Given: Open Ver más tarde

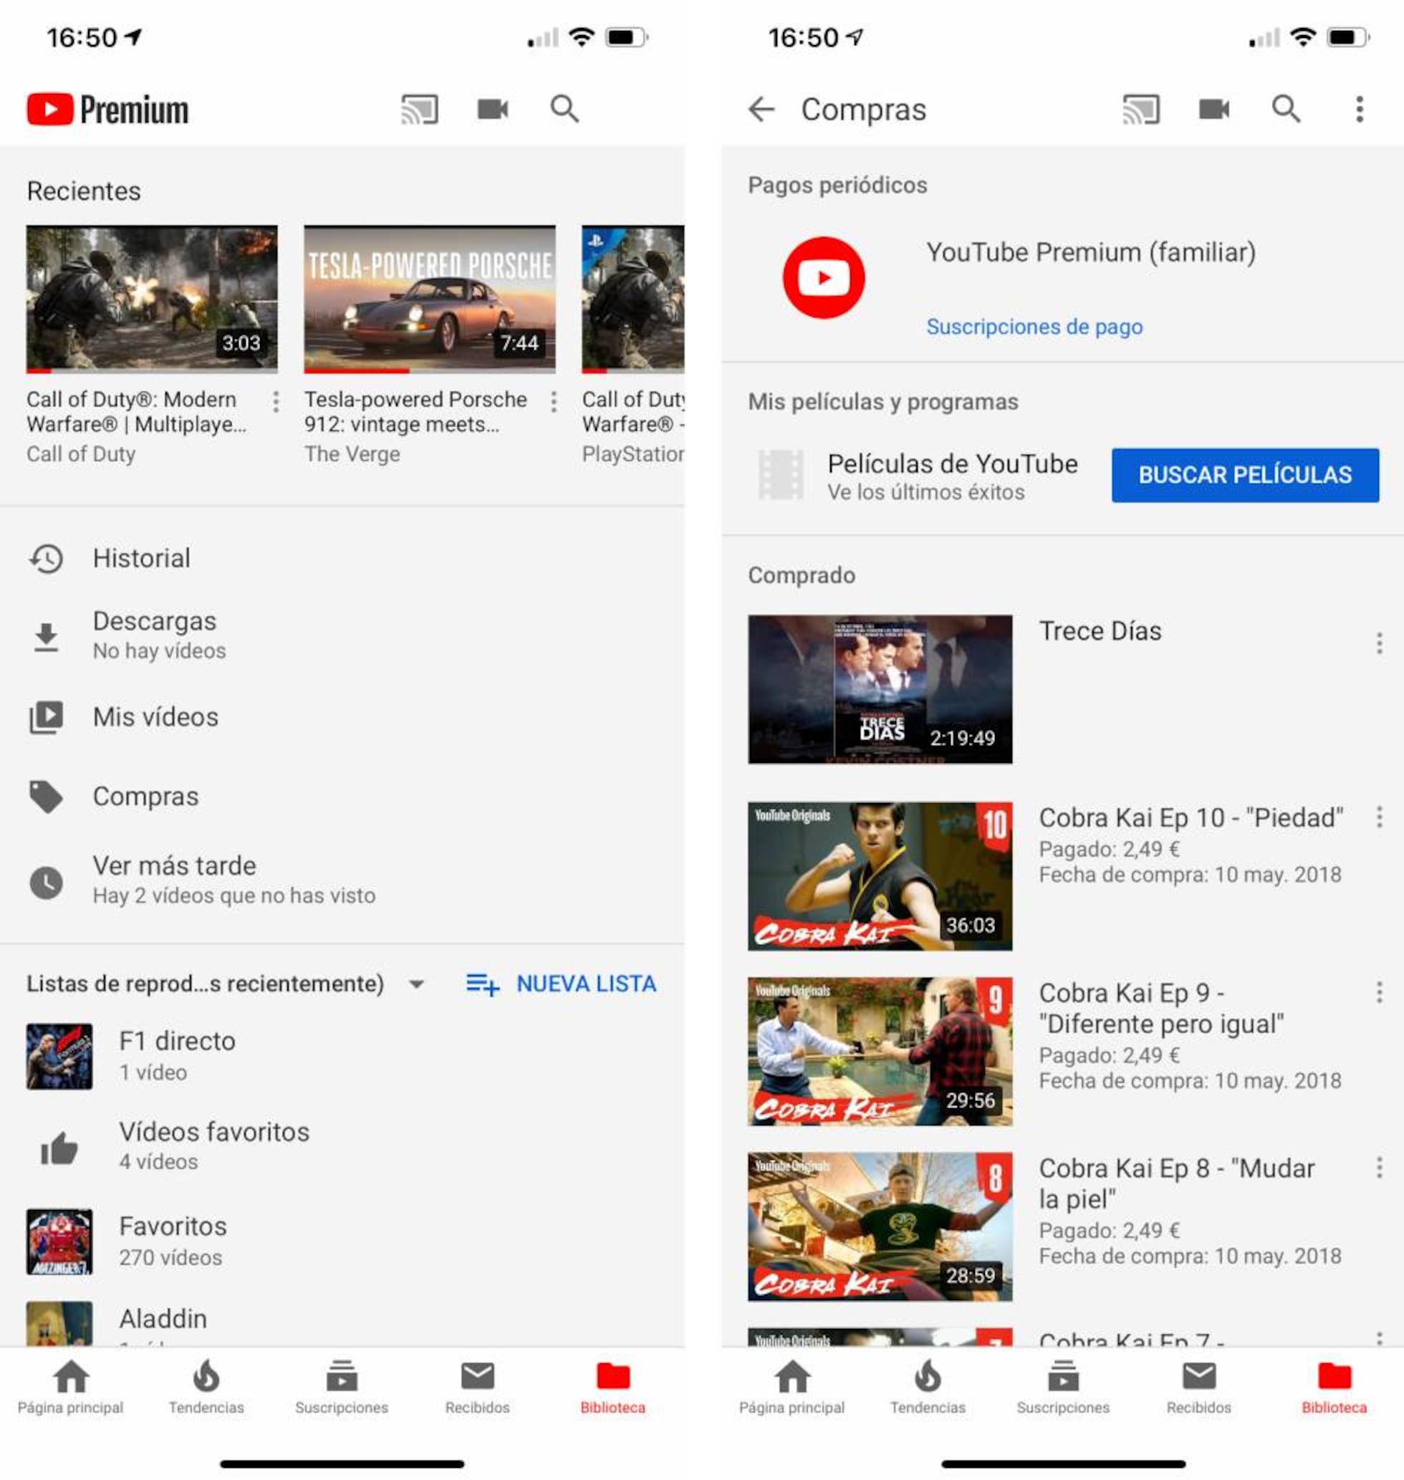Looking at the screenshot, I should 342,880.
